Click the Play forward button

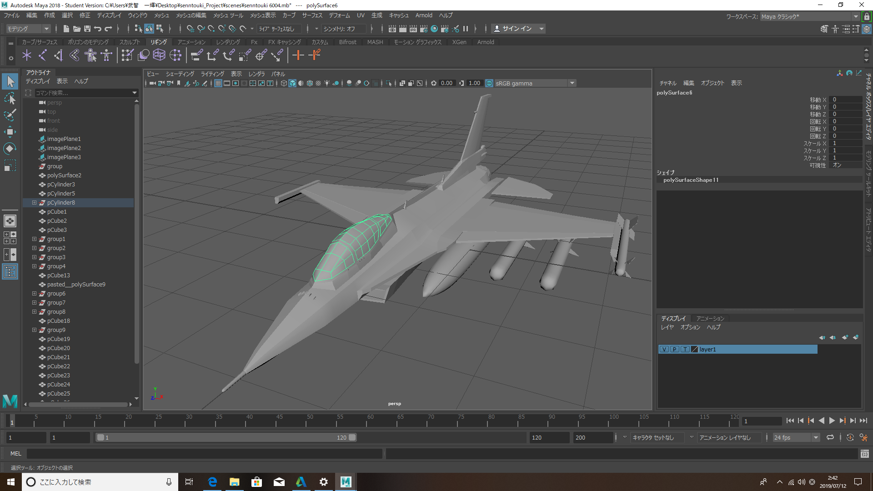pyautogui.click(x=832, y=421)
